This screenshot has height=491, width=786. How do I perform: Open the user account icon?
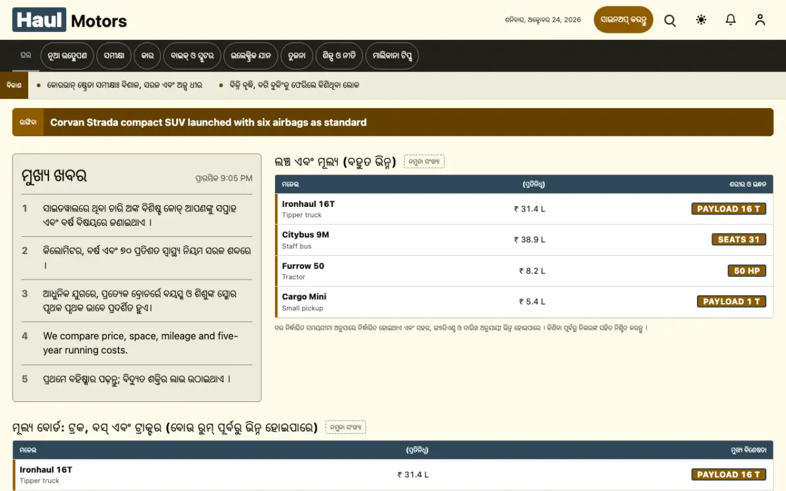tap(760, 20)
